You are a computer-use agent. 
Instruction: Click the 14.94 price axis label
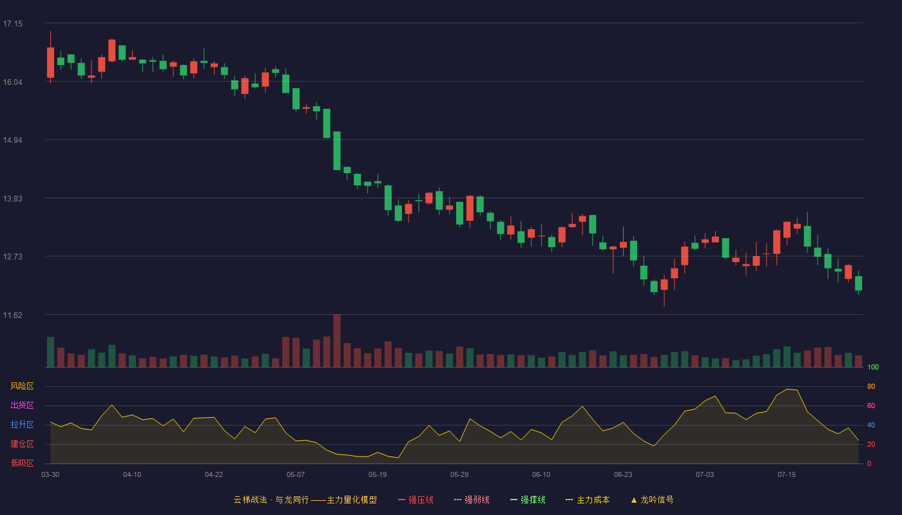(x=13, y=140)
